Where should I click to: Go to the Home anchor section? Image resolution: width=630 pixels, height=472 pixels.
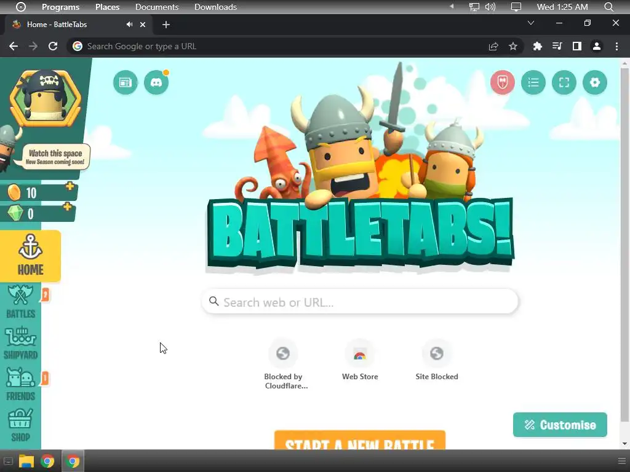[31, 256]
